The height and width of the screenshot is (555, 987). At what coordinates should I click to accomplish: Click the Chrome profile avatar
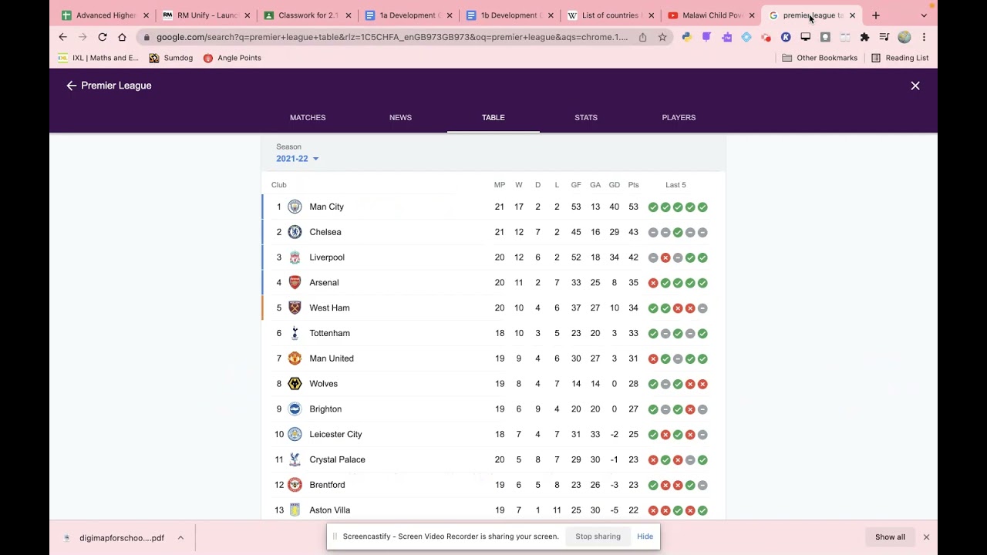(904, 37)
